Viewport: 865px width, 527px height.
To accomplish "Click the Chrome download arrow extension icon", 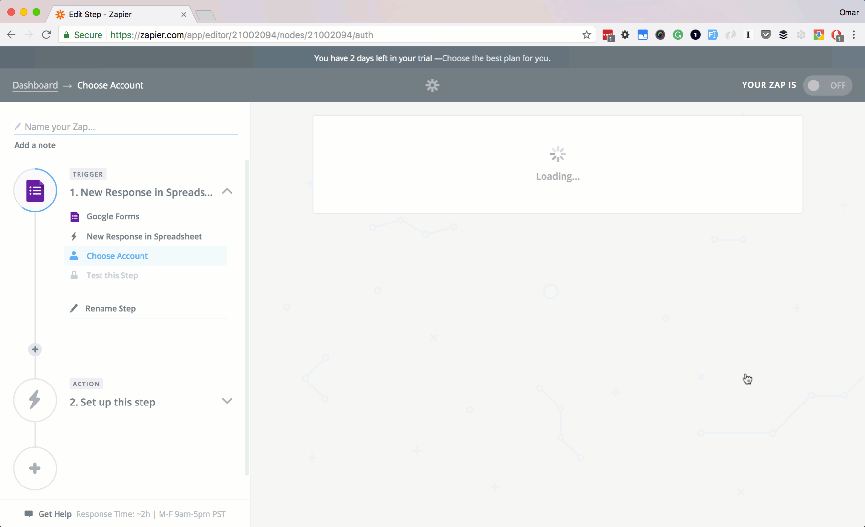I will coord(818,35).
